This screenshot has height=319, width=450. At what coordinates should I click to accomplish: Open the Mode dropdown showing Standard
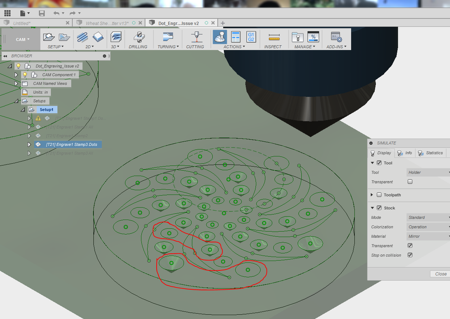(427, 217)
